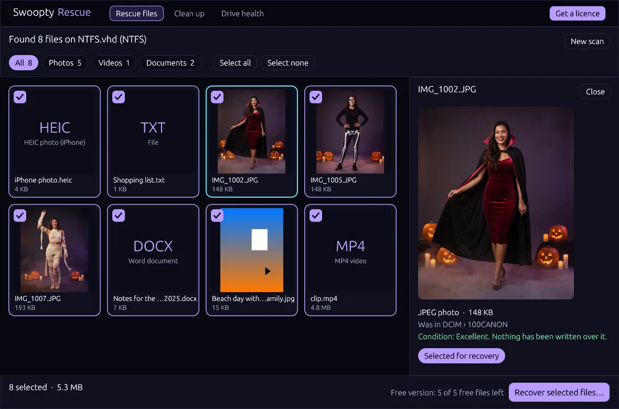Image resolution: width=619 pixels, height=409 pixels.
Task: Click the '8 selected · 5.3 MB' summary
Action: [x=46, y=388]
